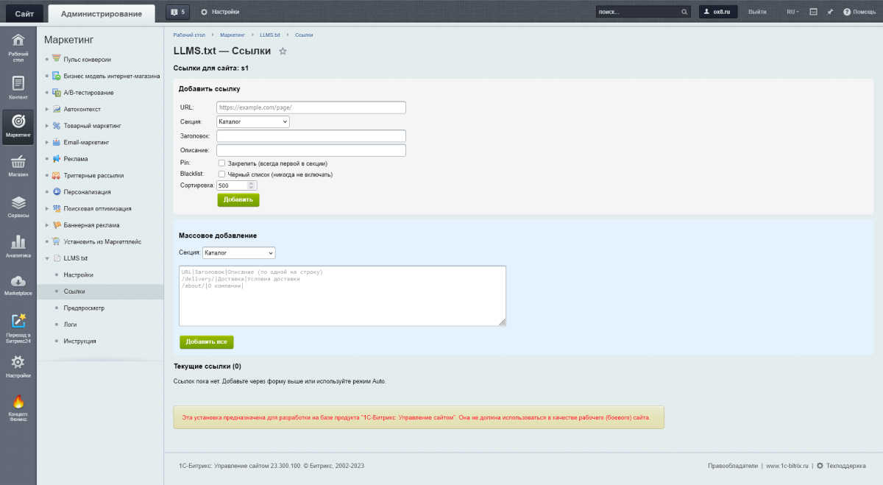
Task: Expand the Товарный маркетинг tree item
Action: pos(48,126)
